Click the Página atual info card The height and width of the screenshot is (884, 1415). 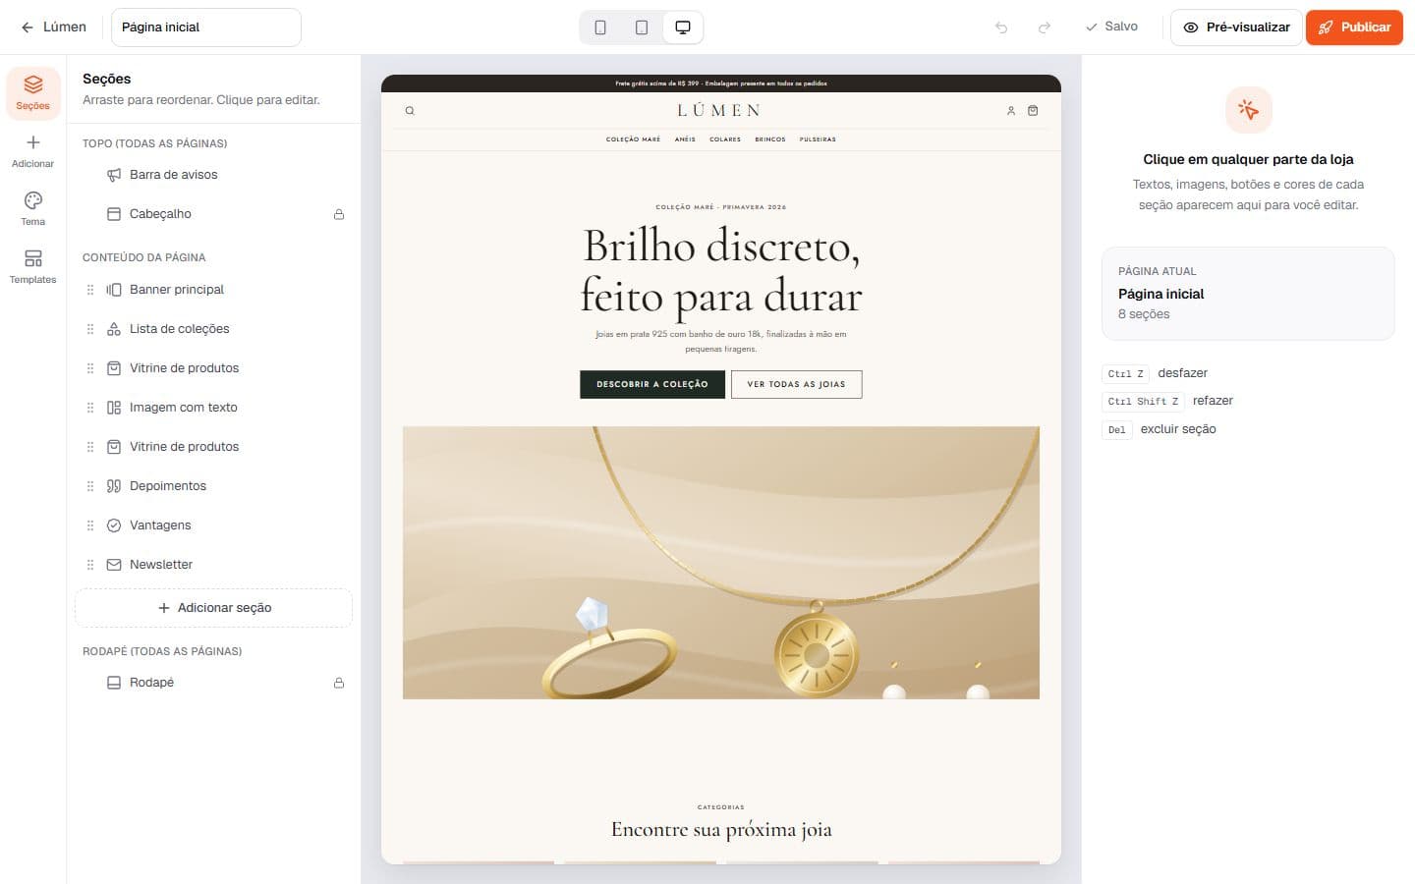point(1248,293)
